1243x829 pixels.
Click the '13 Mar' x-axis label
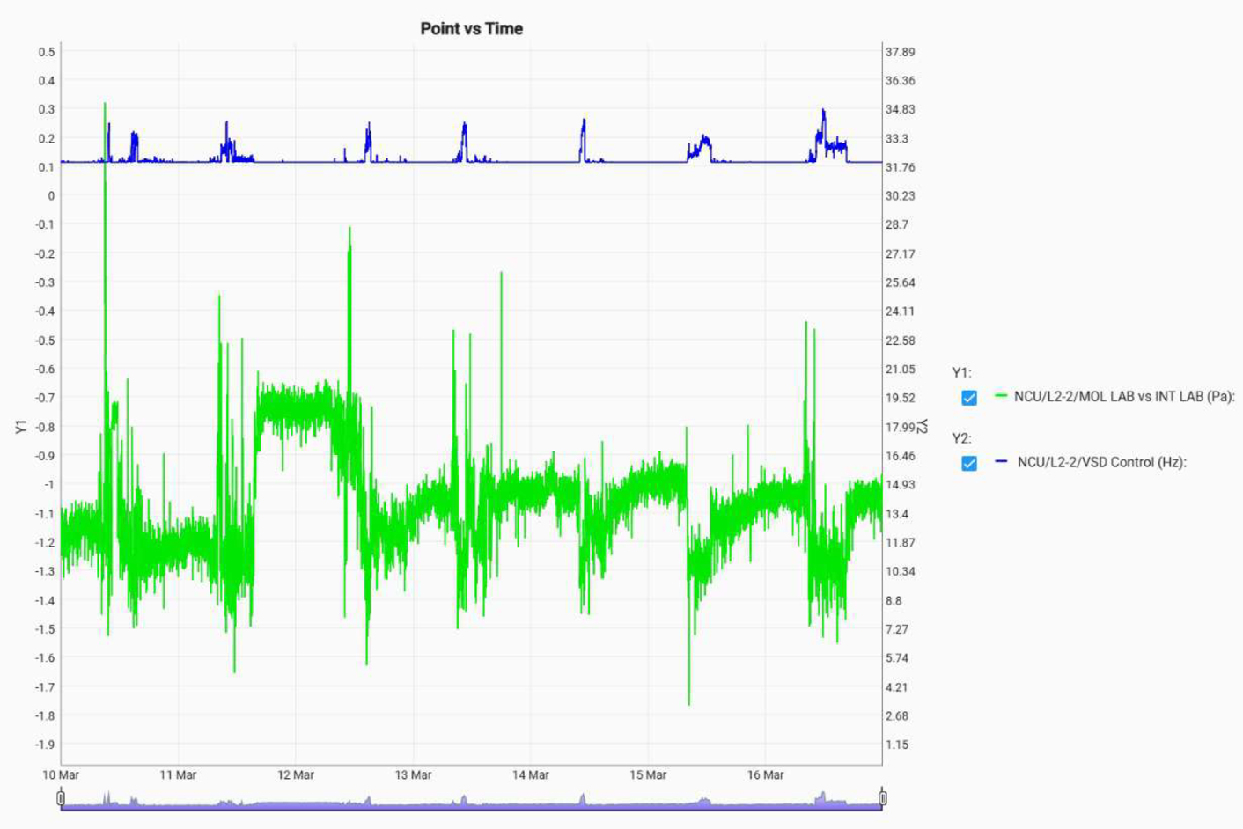413,775
